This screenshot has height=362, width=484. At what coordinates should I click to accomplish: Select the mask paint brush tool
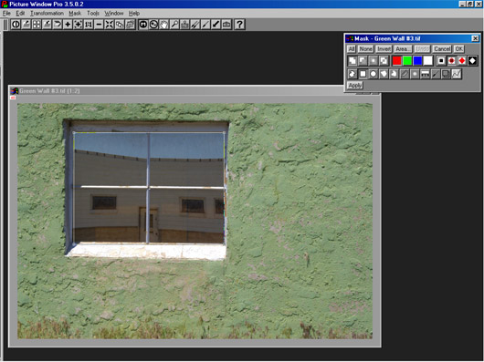tap(436, 74)
